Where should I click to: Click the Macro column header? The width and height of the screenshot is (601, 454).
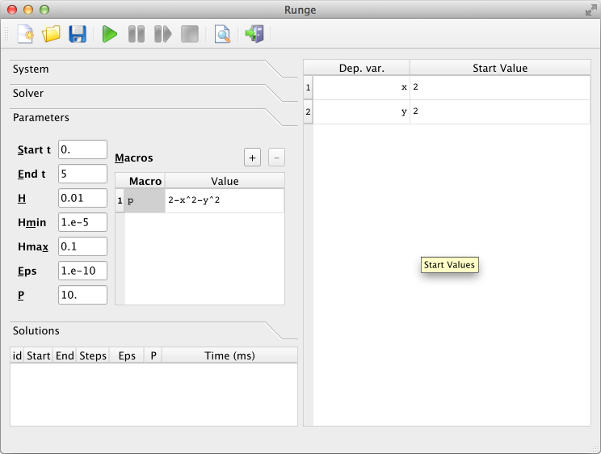click(145, 181)
